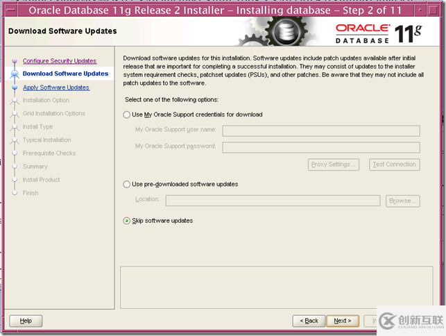Click the Configure Security Updates step marker icon

(15, 61)
